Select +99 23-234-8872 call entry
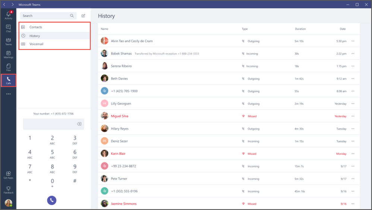 229,166
